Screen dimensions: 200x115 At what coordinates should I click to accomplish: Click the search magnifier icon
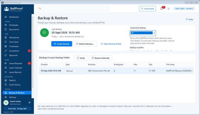40,8
